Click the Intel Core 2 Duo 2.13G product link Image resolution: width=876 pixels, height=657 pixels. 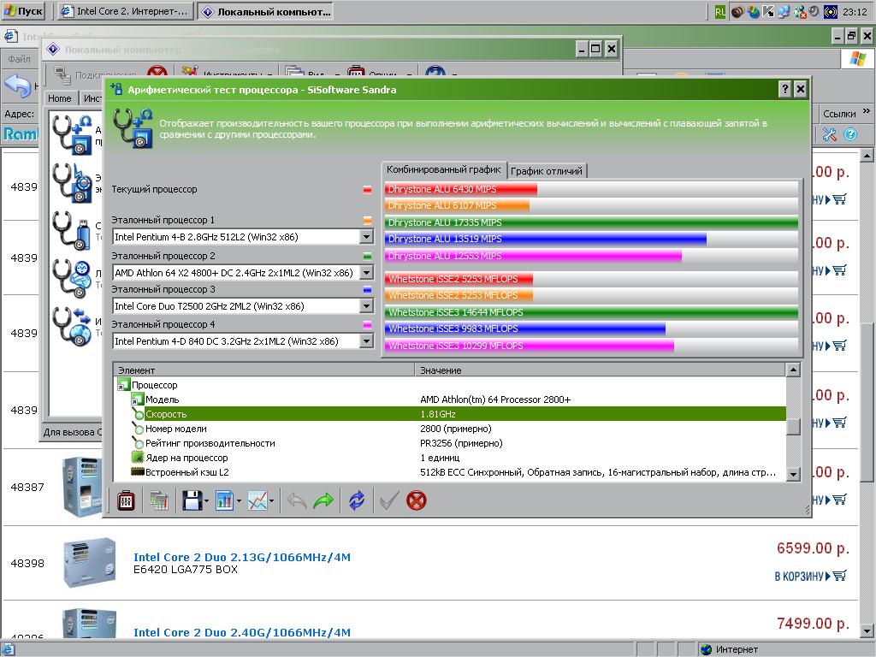(242, 557)
